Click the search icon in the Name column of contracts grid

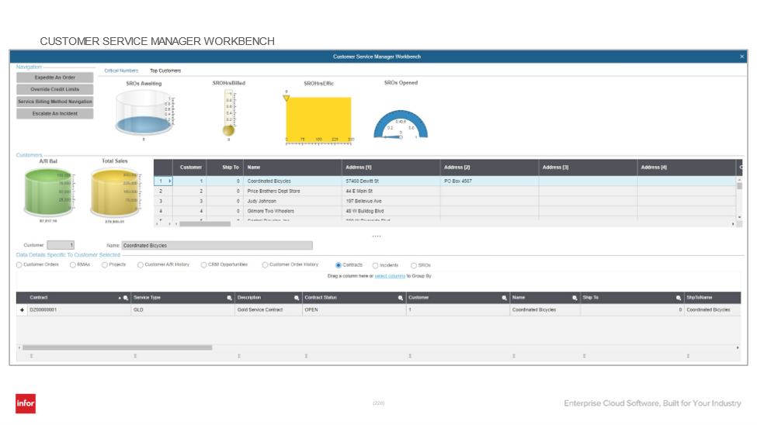575,298
